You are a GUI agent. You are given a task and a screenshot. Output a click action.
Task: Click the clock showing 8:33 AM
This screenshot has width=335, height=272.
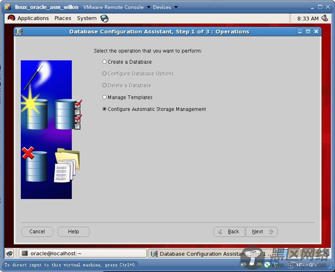[308, 19]
